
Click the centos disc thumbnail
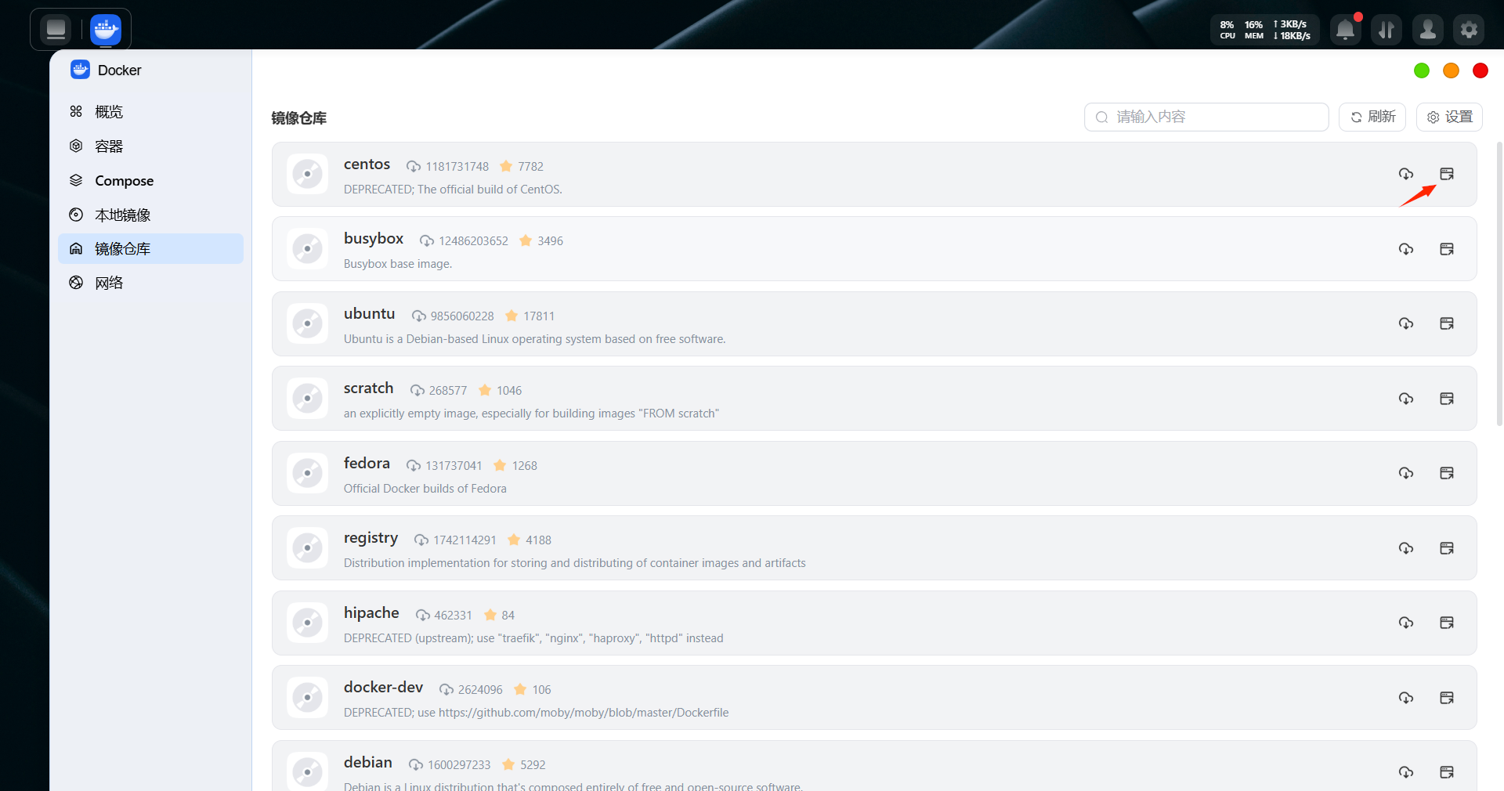pyautogui.click(x=307, y=174)
